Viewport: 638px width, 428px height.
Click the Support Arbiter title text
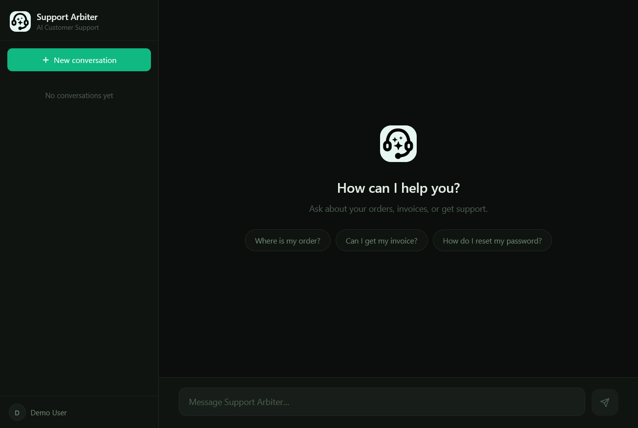67,17
